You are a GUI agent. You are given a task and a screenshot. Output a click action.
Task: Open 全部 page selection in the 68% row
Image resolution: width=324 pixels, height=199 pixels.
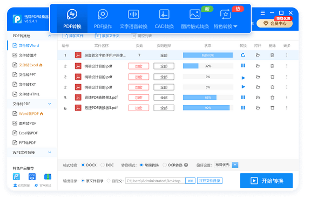click(164, 98)
